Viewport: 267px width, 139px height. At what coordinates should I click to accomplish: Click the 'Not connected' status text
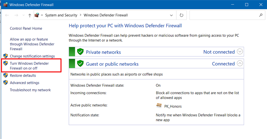pos(219,52)
